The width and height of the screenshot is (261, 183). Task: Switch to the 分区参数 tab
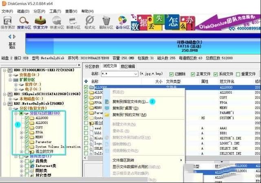pyautogui.click(x=92, y=66)
